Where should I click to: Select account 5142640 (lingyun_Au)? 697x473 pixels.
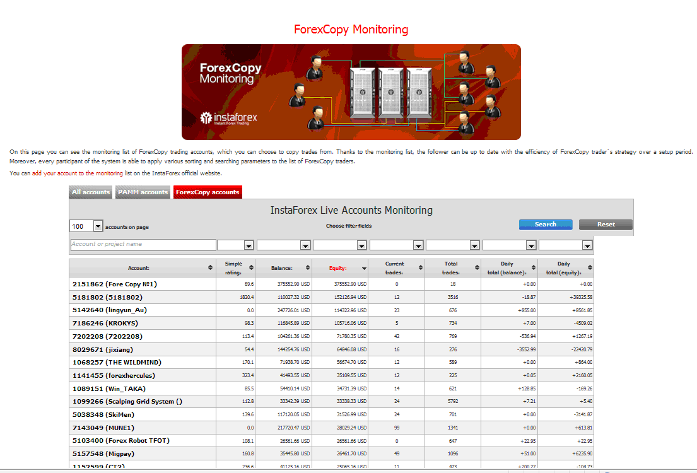coord(110,310)
